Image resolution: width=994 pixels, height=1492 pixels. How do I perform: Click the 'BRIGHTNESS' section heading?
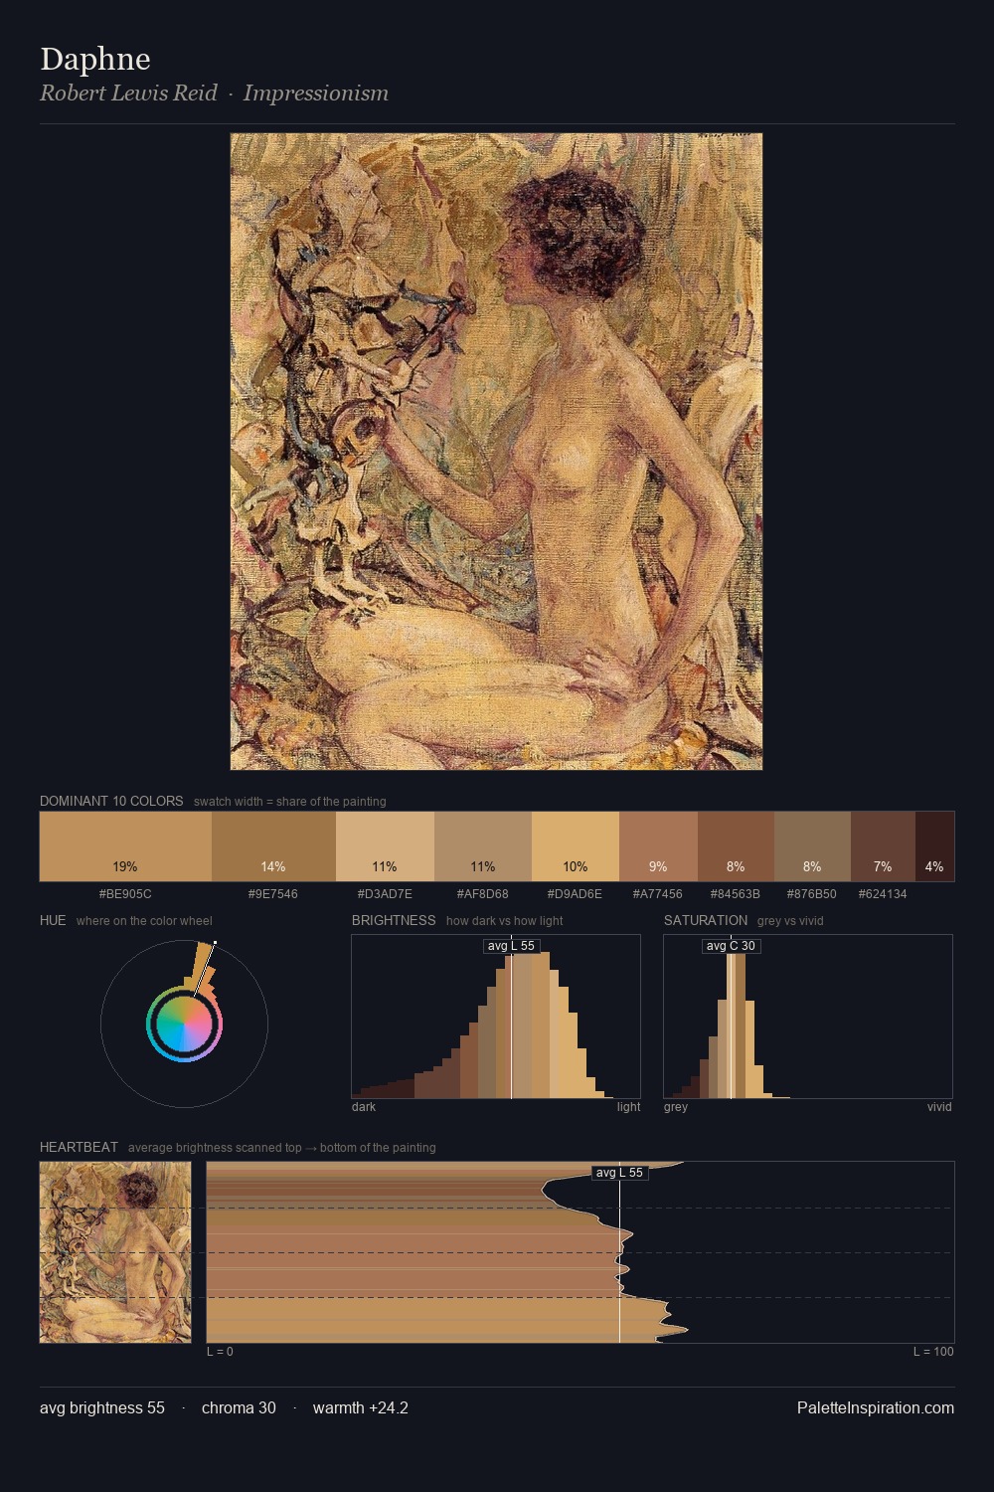(394, 920)
